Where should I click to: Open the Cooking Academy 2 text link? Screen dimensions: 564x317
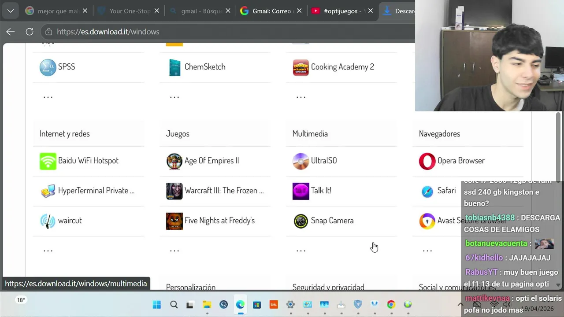click(x=342, y=67)
